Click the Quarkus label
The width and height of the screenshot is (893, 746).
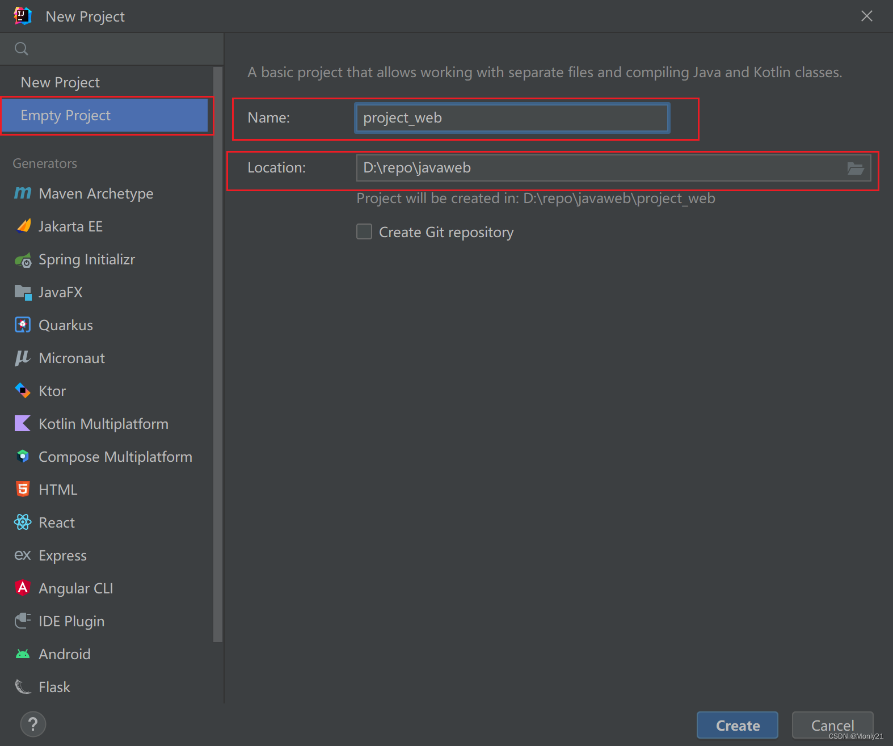pyautogui.click(x=66, y=325)
